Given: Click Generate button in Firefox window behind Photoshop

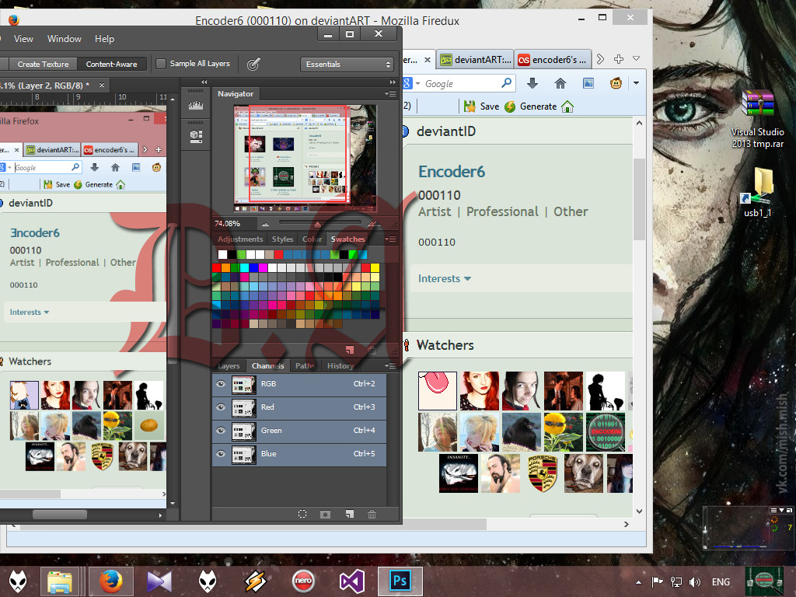Looking at the screenshot, I should click(x=531, y=106).
